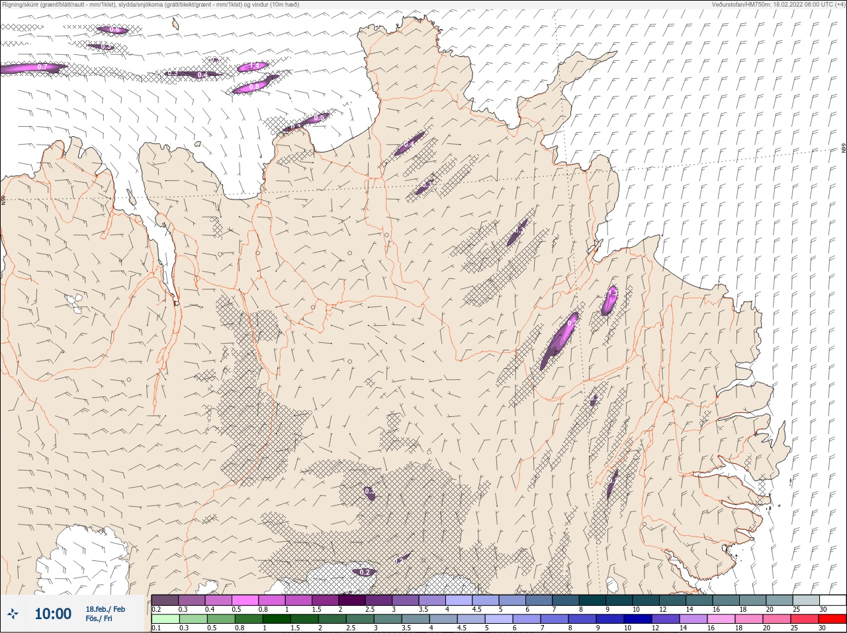The image size is (847, 633).
Task: Select the palest green 0.1 swatch in lower legend
Action: (x=165, y=620)
